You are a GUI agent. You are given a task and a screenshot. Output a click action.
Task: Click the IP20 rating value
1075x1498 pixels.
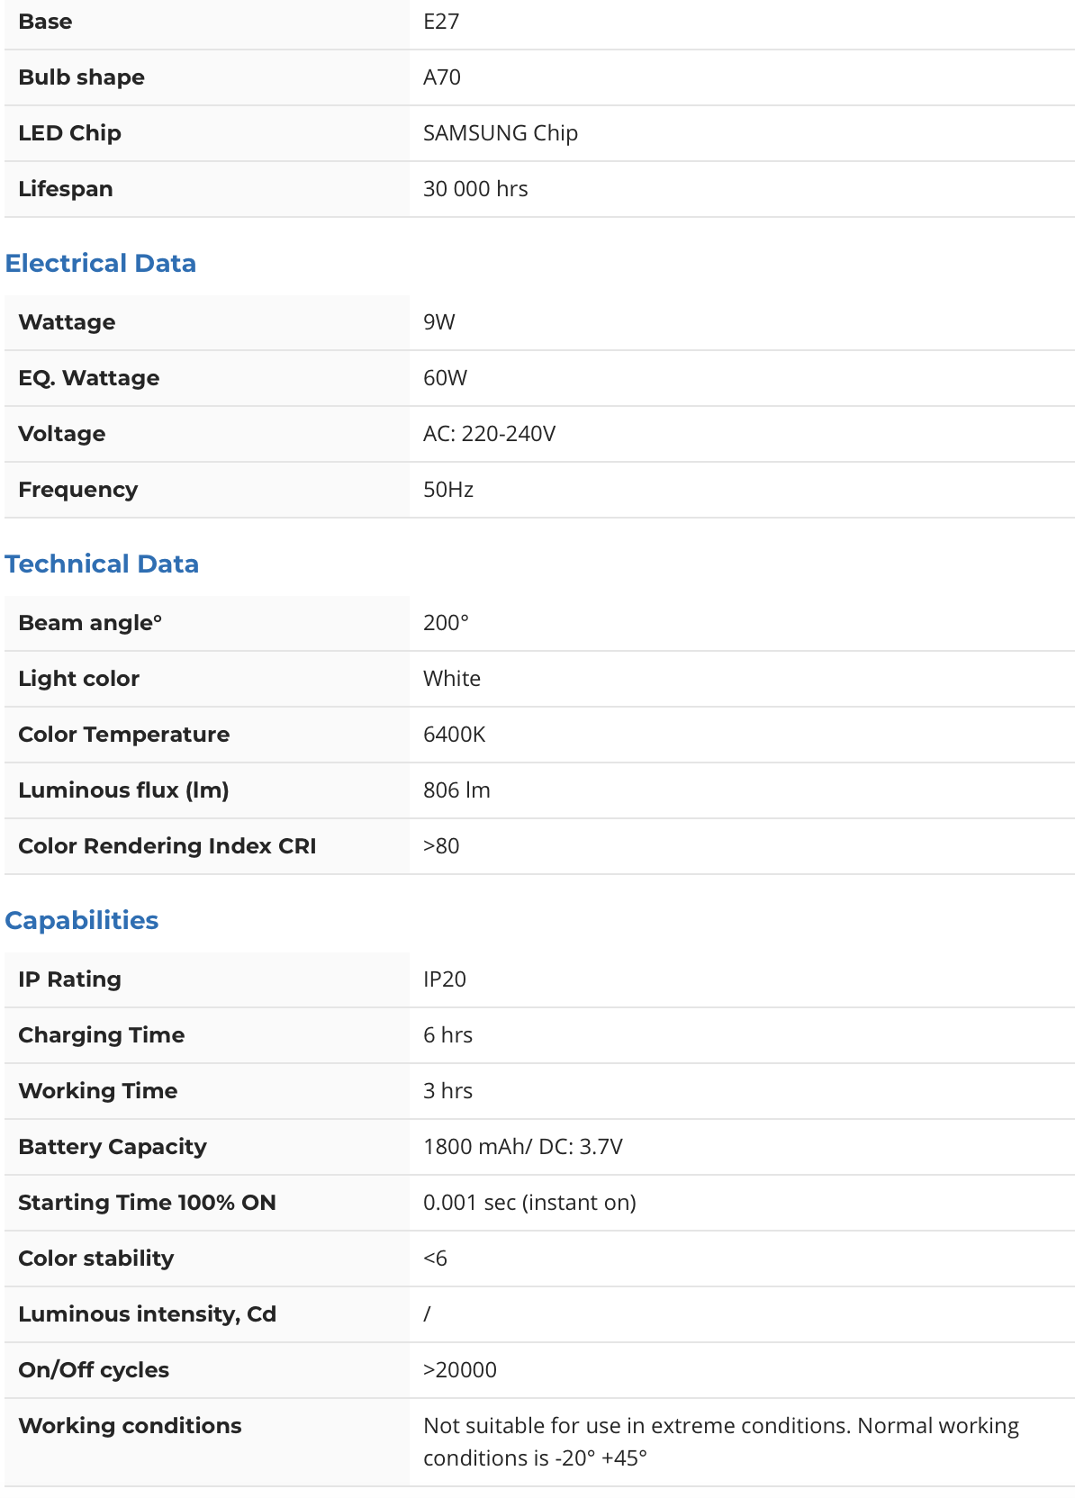click(x=445, y=979)
